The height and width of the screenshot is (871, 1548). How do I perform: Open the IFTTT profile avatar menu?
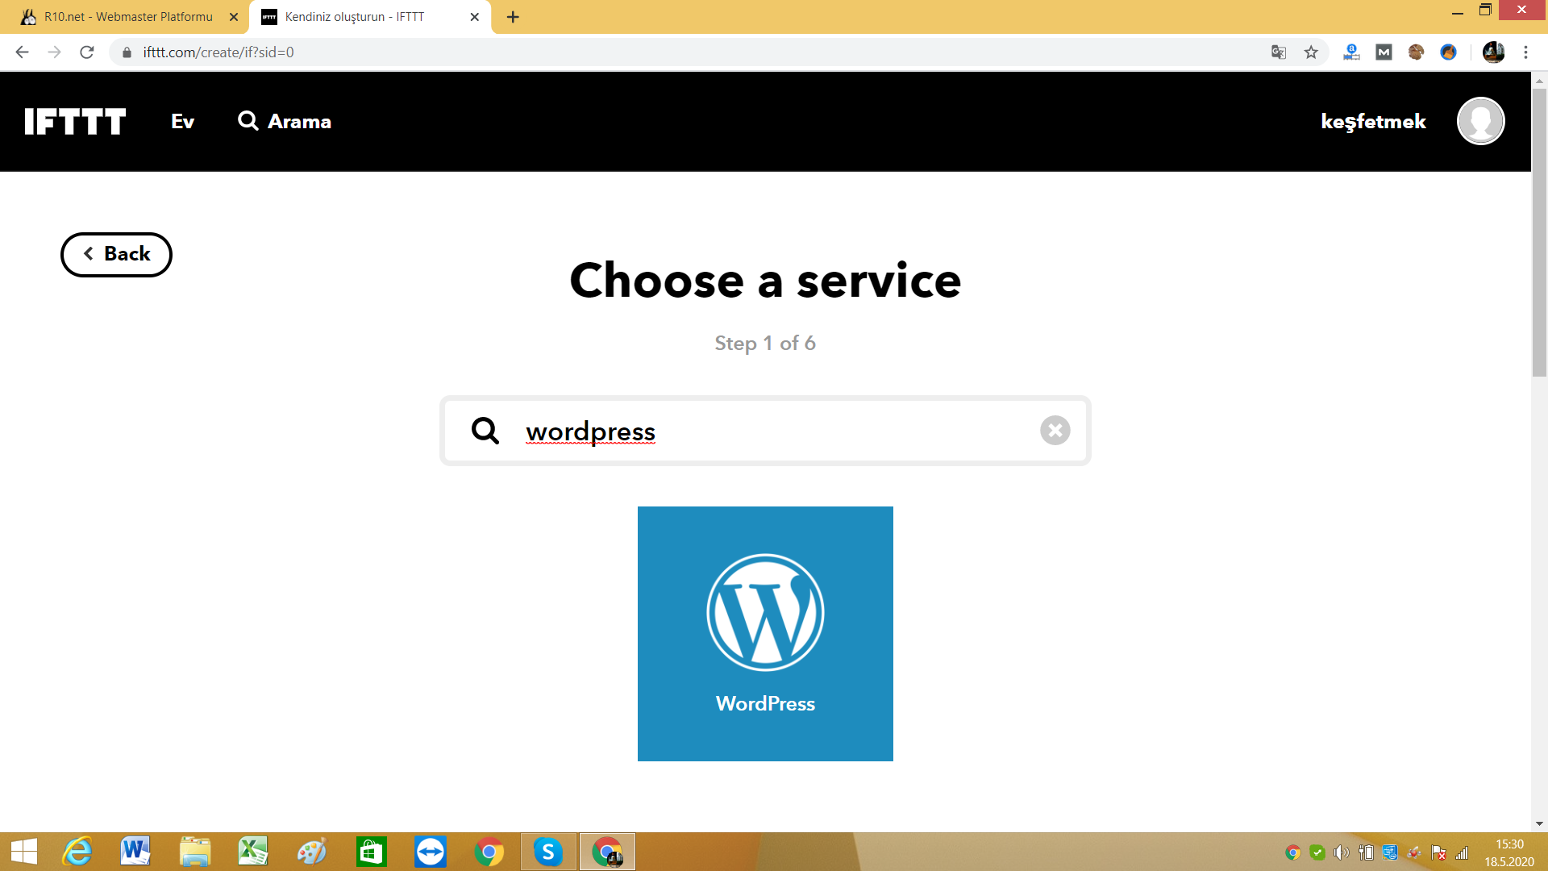pos(1480,121)
